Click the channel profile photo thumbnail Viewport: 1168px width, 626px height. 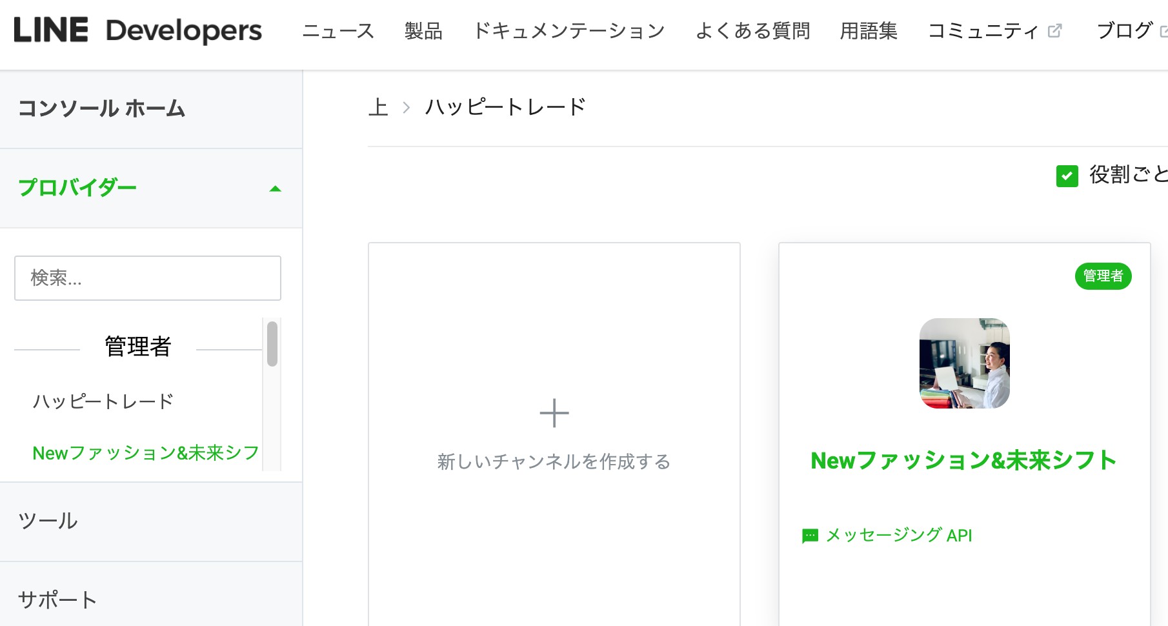pyautogui.click(x=964, y=363)
